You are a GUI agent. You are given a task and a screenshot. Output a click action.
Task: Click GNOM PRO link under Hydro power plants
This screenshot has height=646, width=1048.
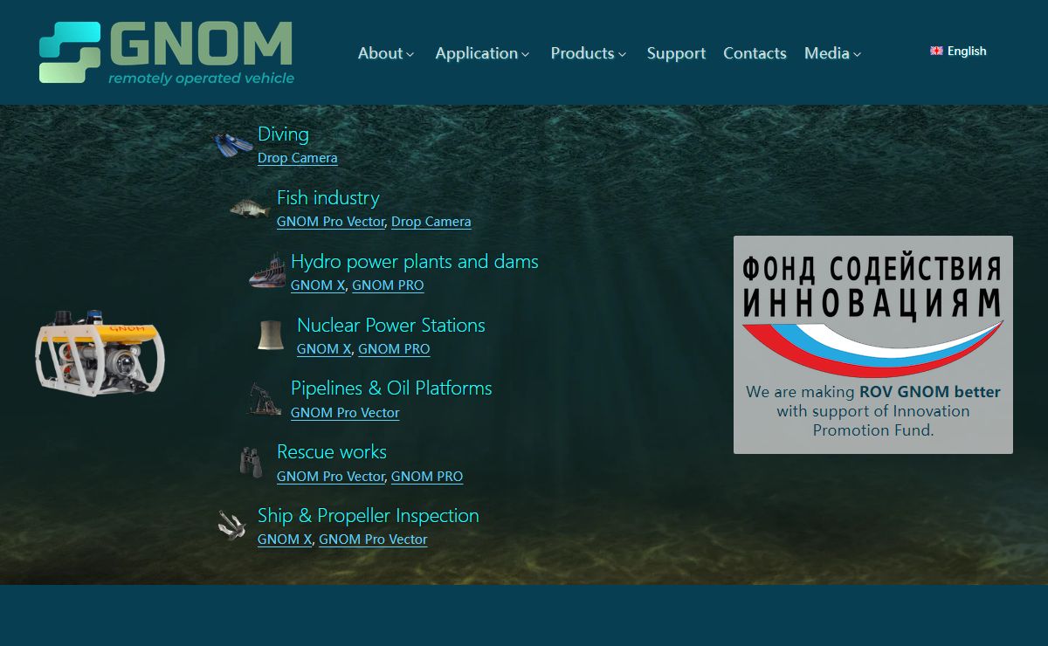pyautogui.click(x=388, y=285)
